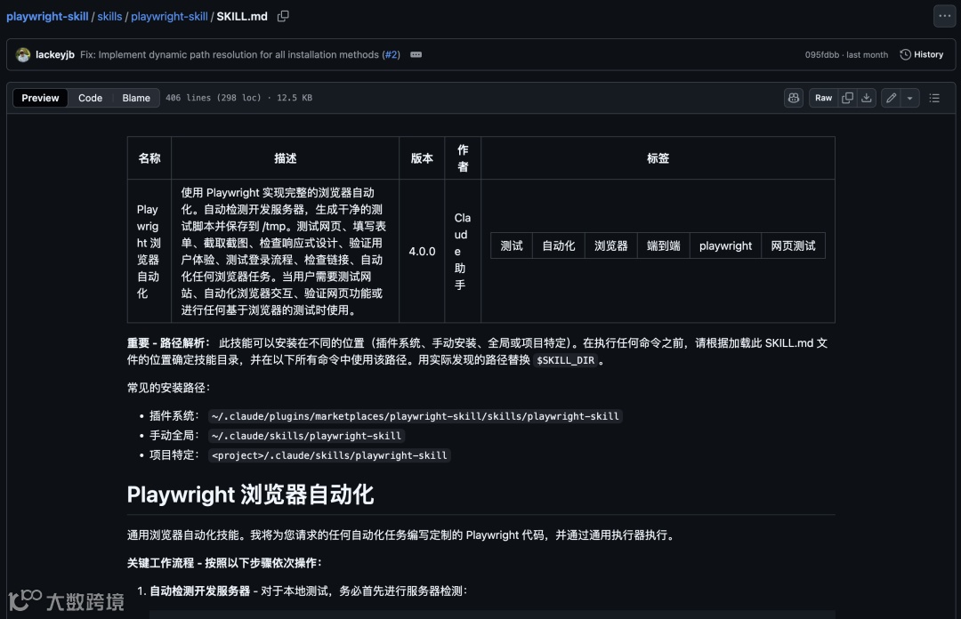961x619 pixels.
Task: View the Raw file
Action: [823, 98]
